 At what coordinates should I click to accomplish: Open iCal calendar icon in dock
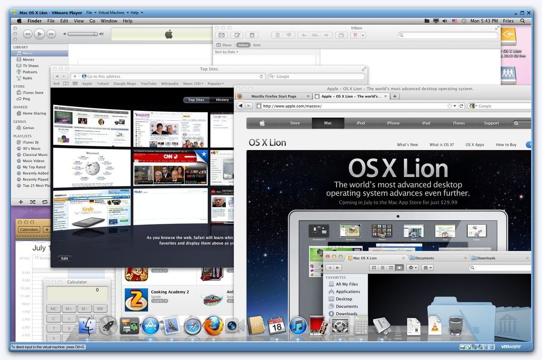277,325
